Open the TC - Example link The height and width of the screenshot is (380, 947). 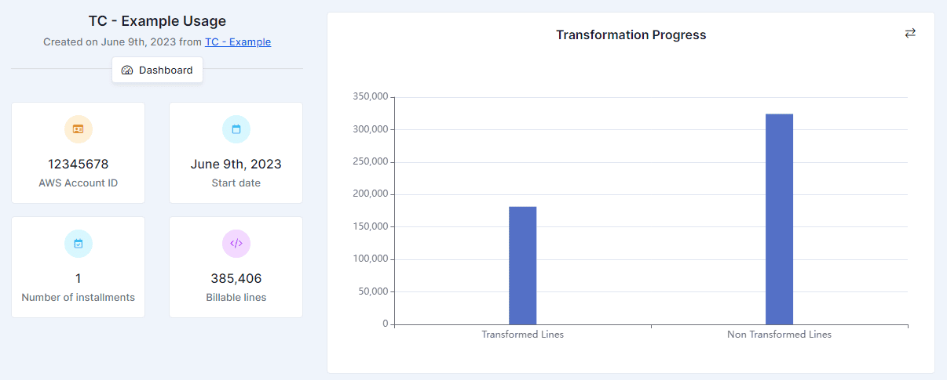238,42
